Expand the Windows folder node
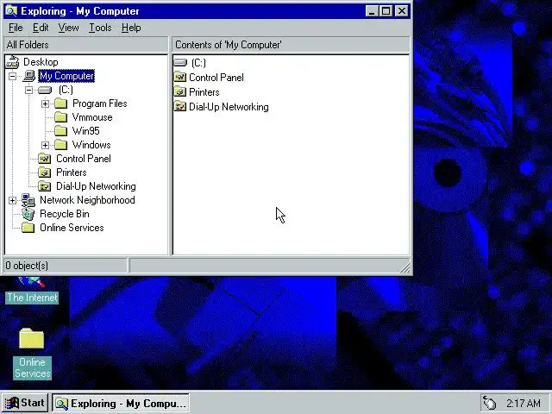 click(x=45, y=145)
